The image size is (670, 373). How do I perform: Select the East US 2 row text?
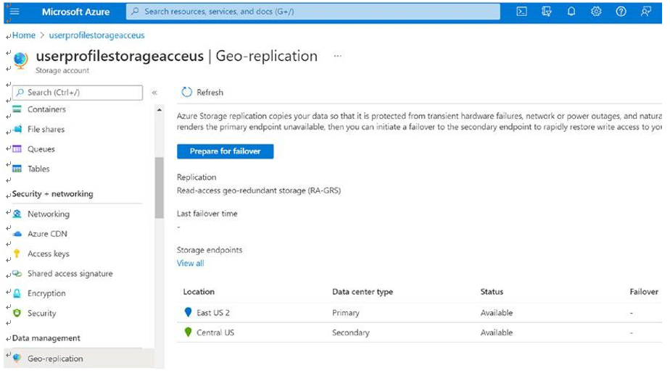[213, 313]
